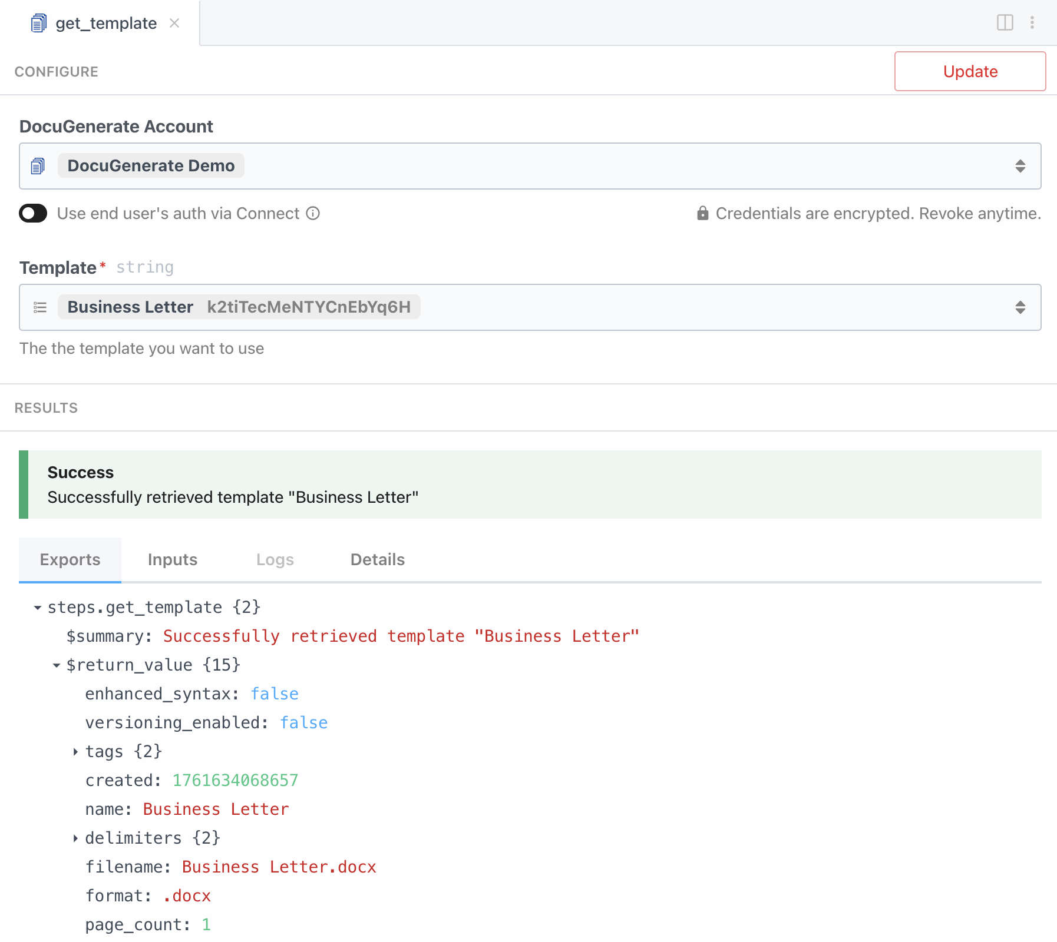Collapse the $return_value object
This screenshot has height=942, width=1057.
[x=57, y=665]
